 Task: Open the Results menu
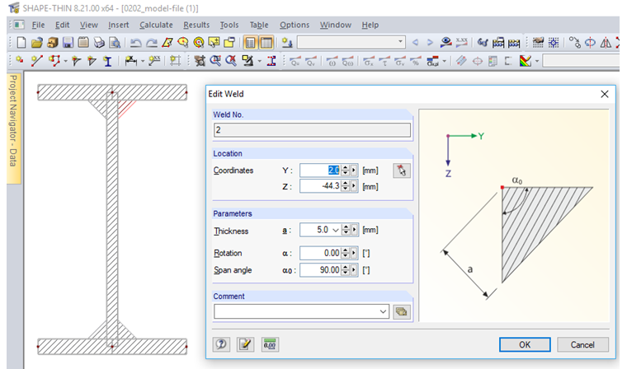[x=196, y=25]
